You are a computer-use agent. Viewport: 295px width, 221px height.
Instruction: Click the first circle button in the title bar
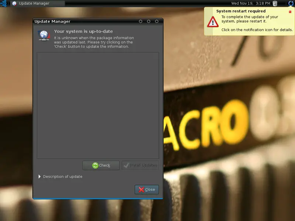click(x=140, y=21)
